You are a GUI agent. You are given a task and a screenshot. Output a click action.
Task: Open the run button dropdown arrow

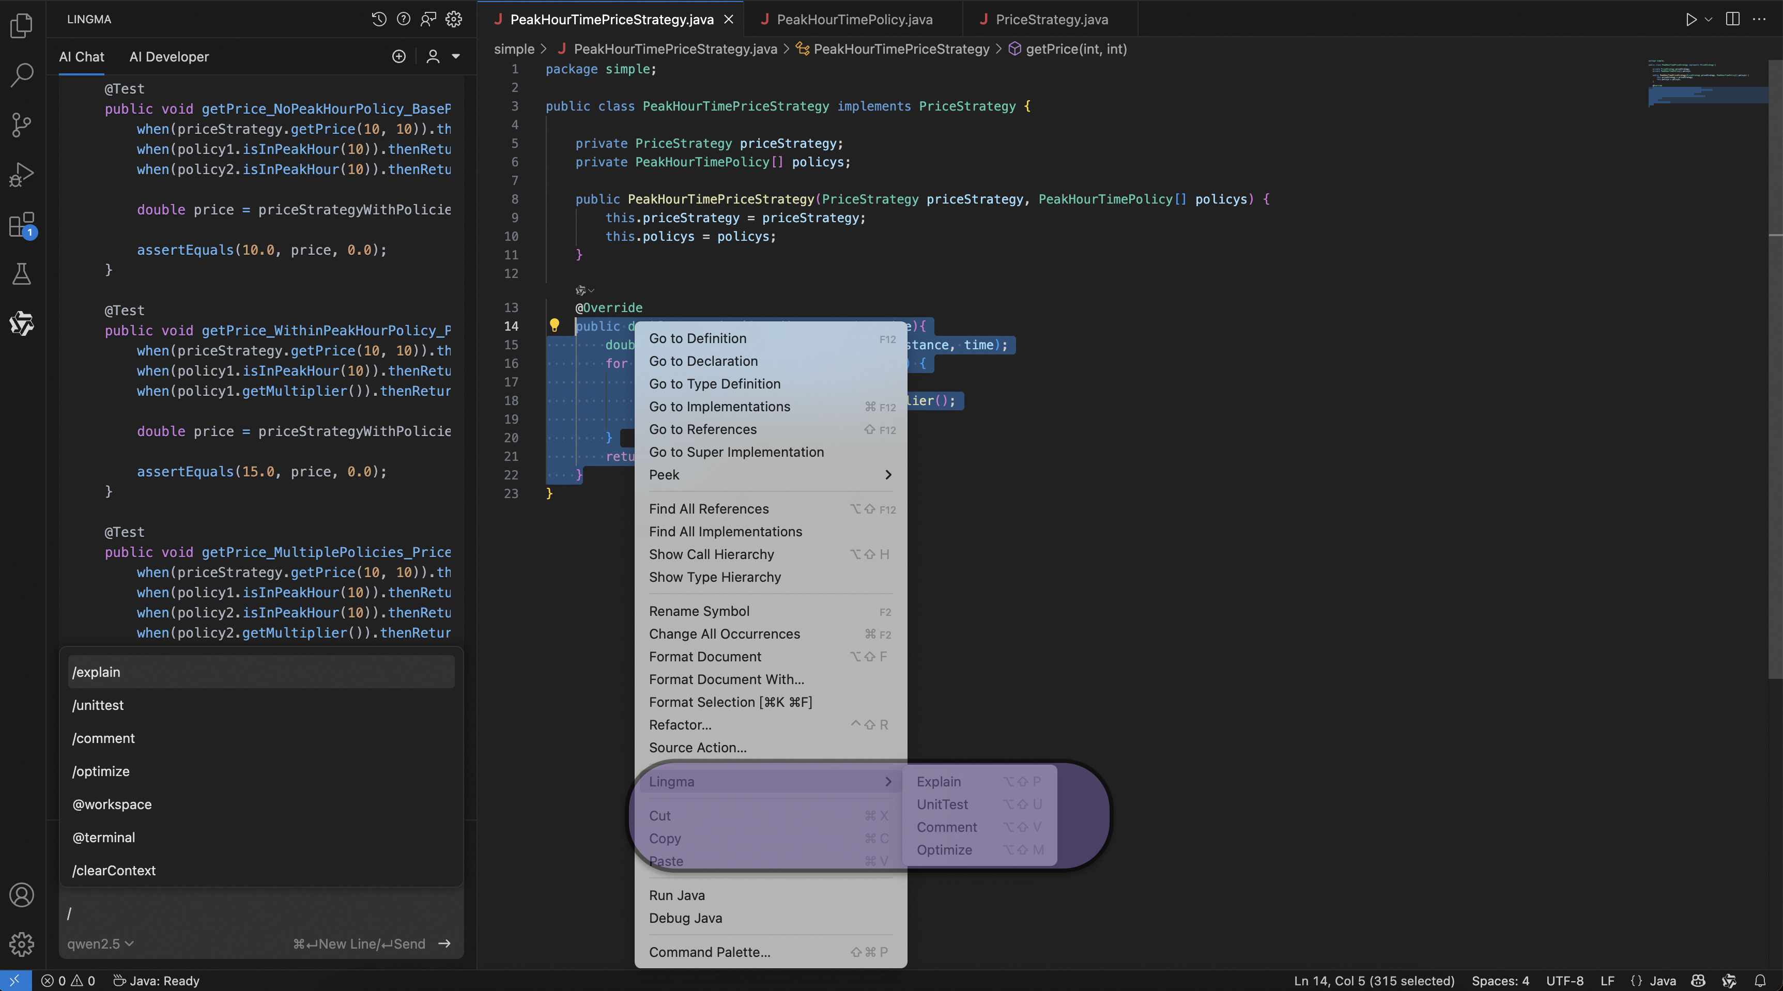pos(1708,20)
